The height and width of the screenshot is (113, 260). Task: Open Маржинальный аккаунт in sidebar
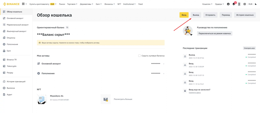click(18, 25)
